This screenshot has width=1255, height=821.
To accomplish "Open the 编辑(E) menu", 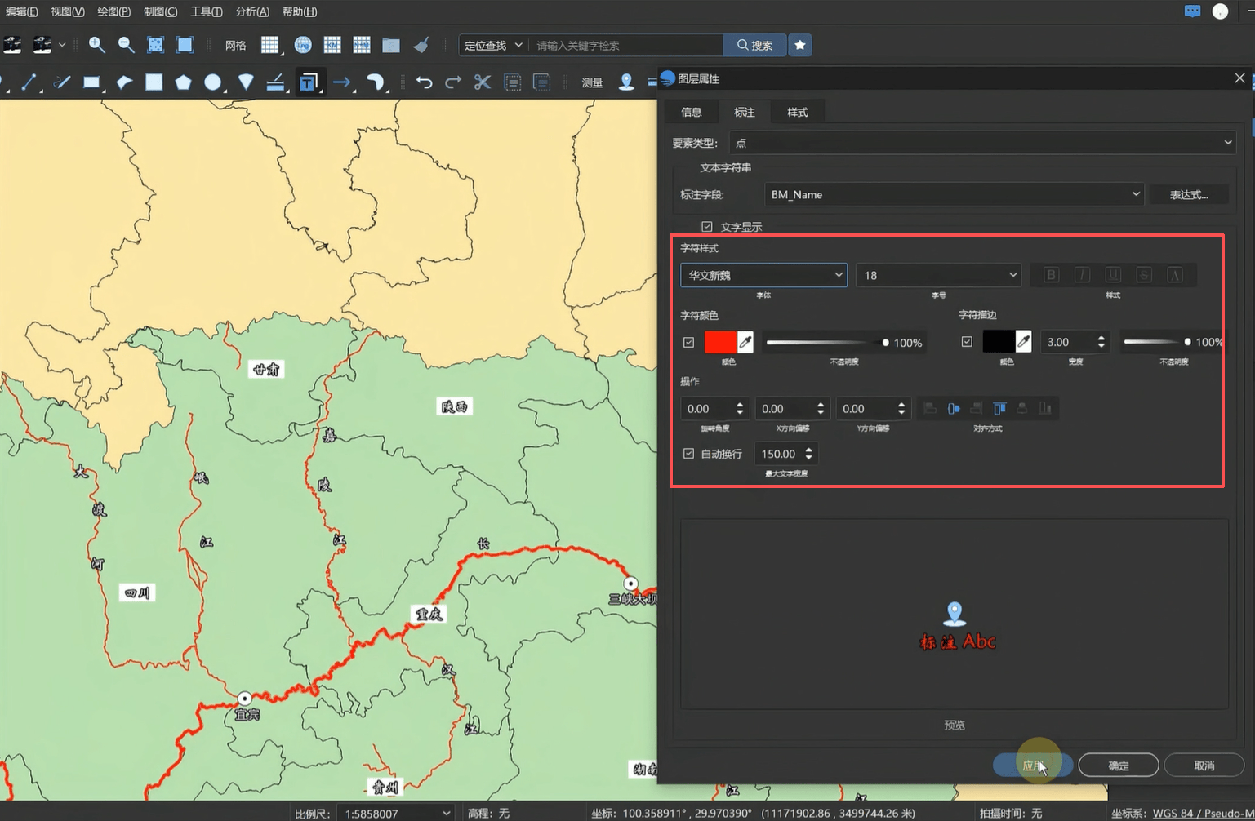I will 21,11.
